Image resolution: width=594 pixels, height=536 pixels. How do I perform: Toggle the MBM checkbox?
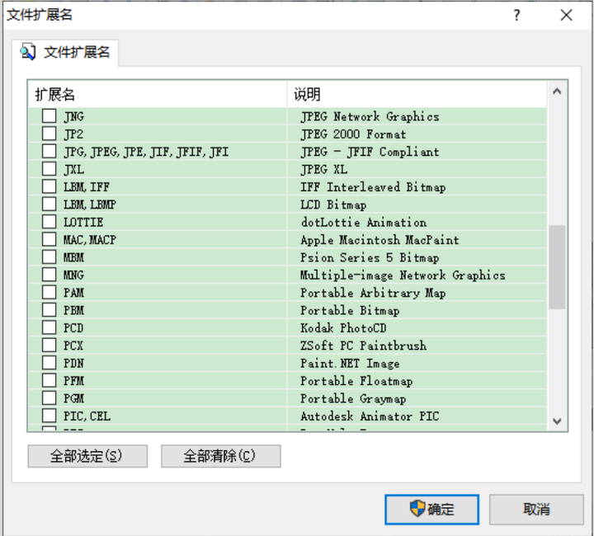[x=49, y=257]
